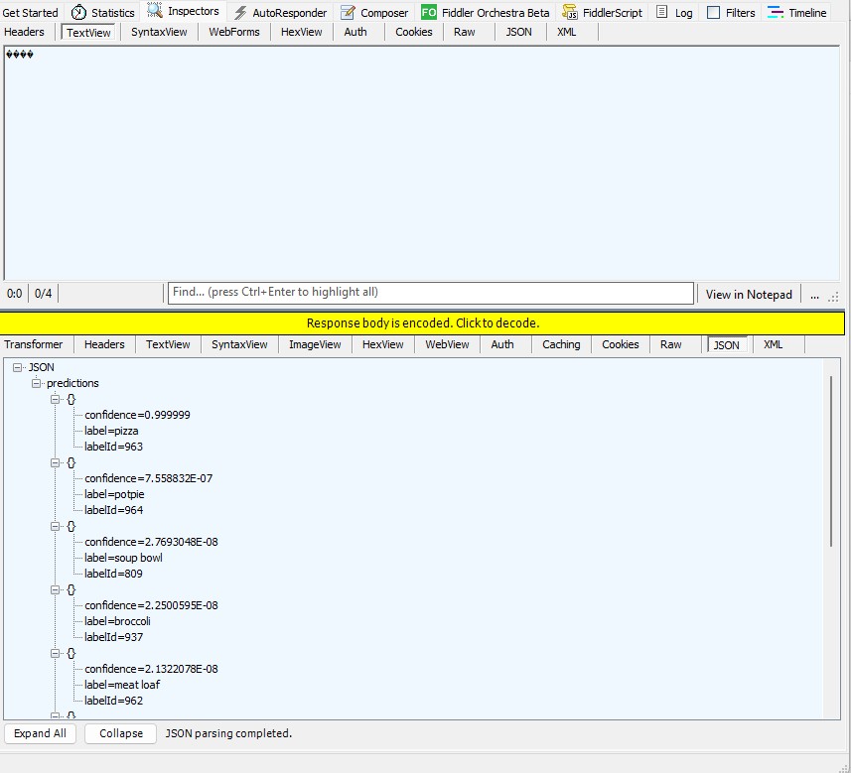Click the Find text input field
851x773 pixels.
pos(430,293)
